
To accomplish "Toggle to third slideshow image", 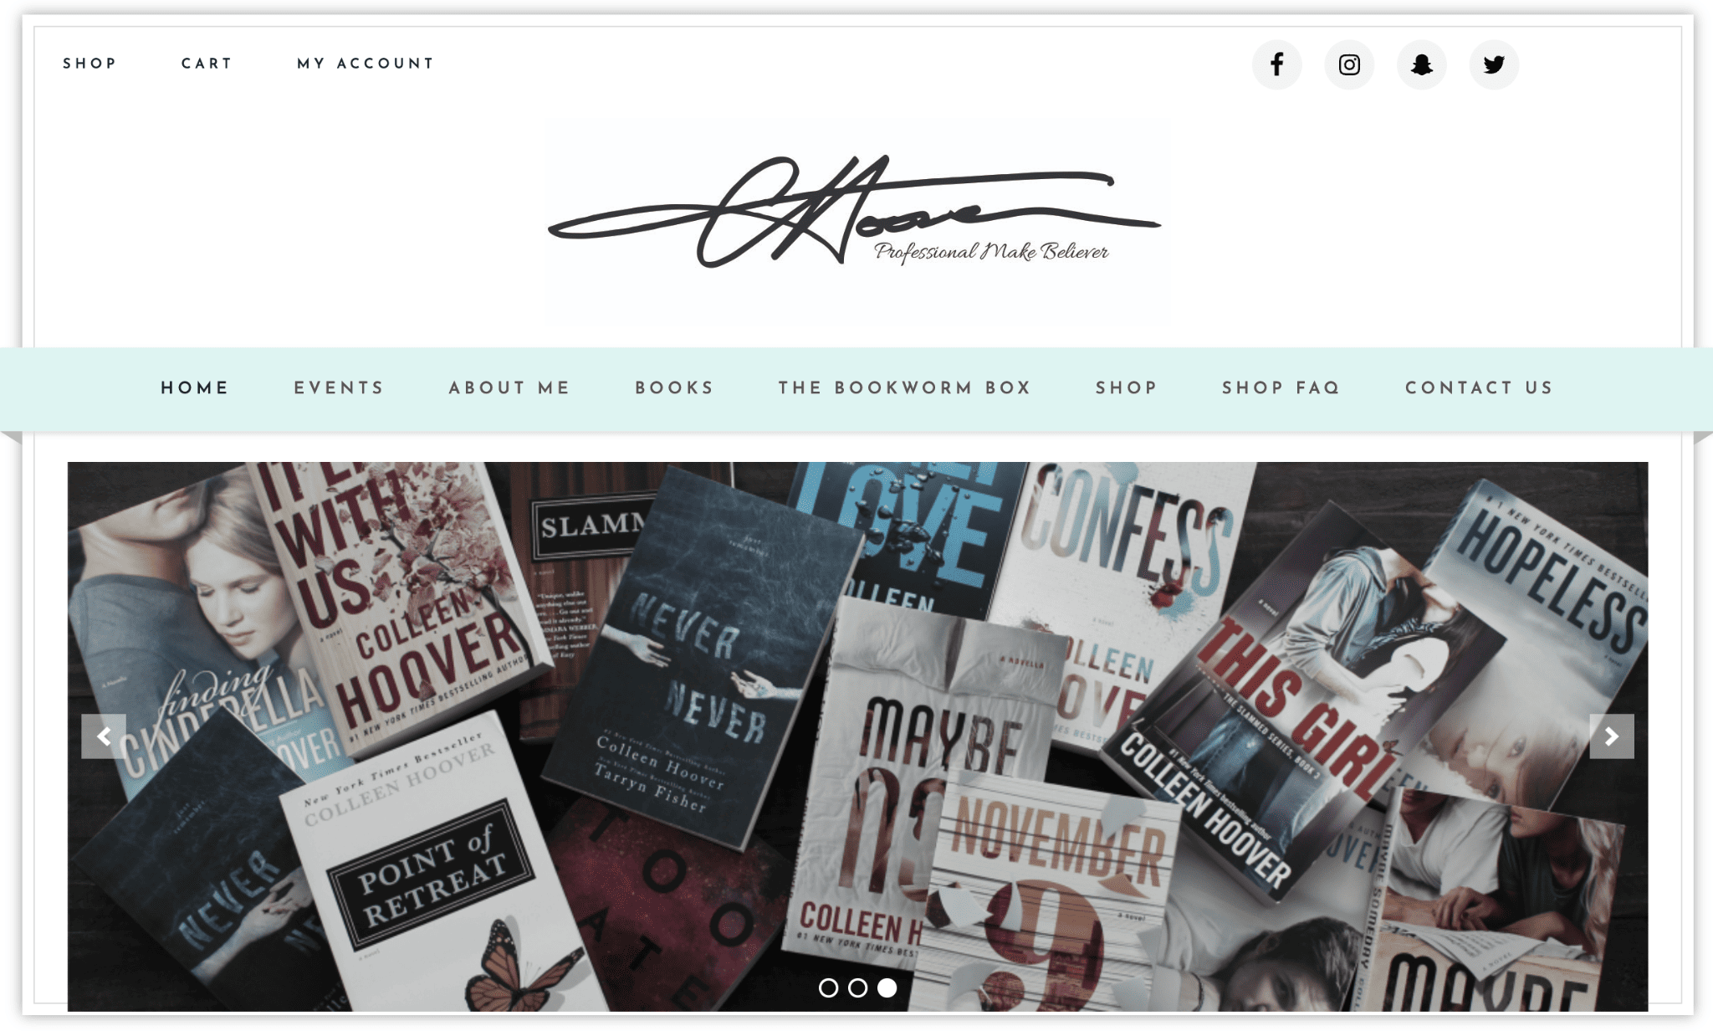I will pyautogui.click(x=887, y=987).
